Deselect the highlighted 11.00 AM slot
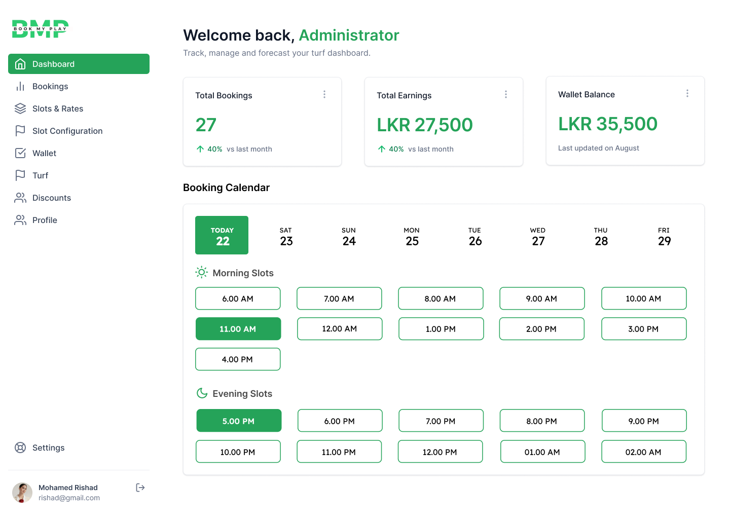 click(238, 329)
